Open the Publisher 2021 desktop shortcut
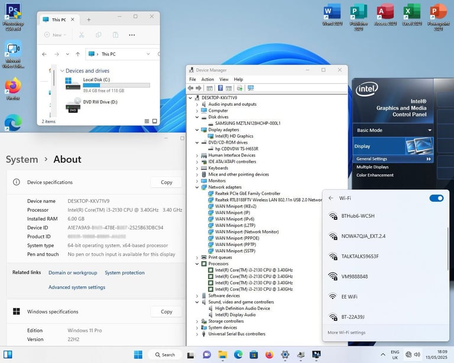The height and width of the screenshot is (363, 454). (359, 17)
